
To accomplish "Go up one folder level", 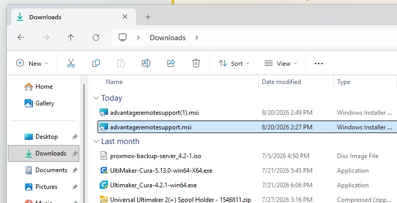I will pos(70,38).
